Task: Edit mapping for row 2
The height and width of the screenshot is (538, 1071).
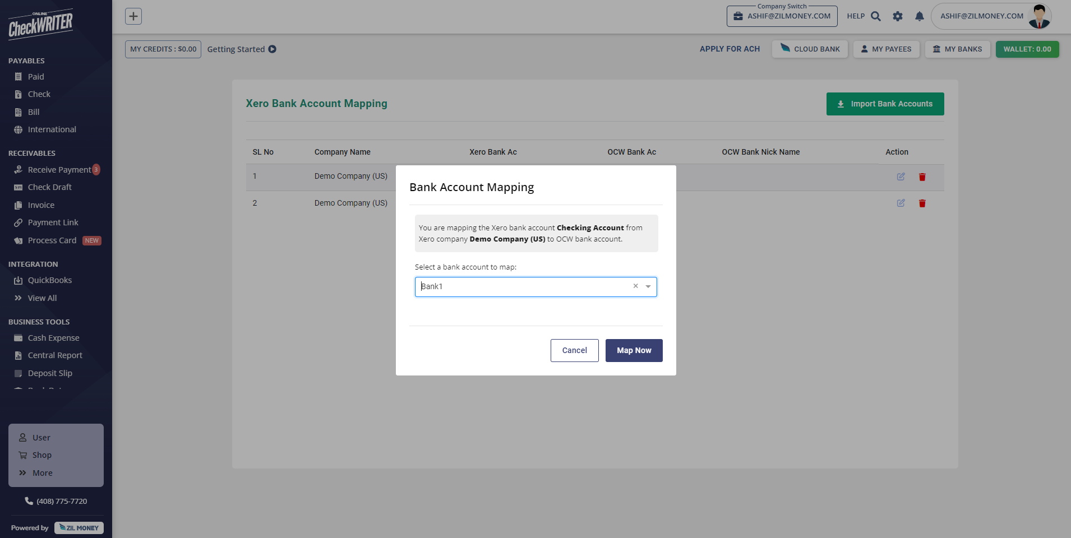Action: point(901,203)
